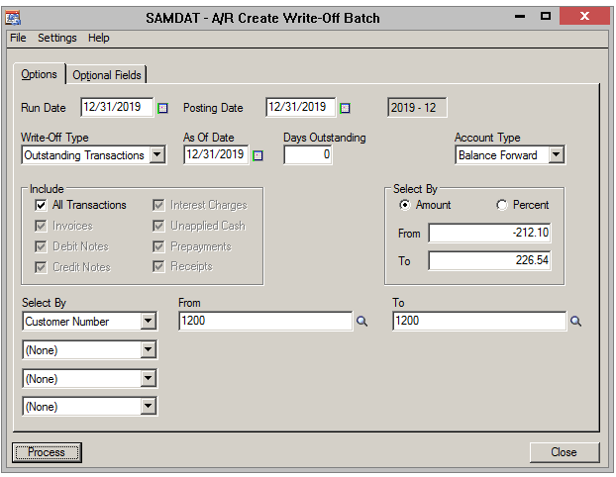Open the Help menu

coord(99,38)
